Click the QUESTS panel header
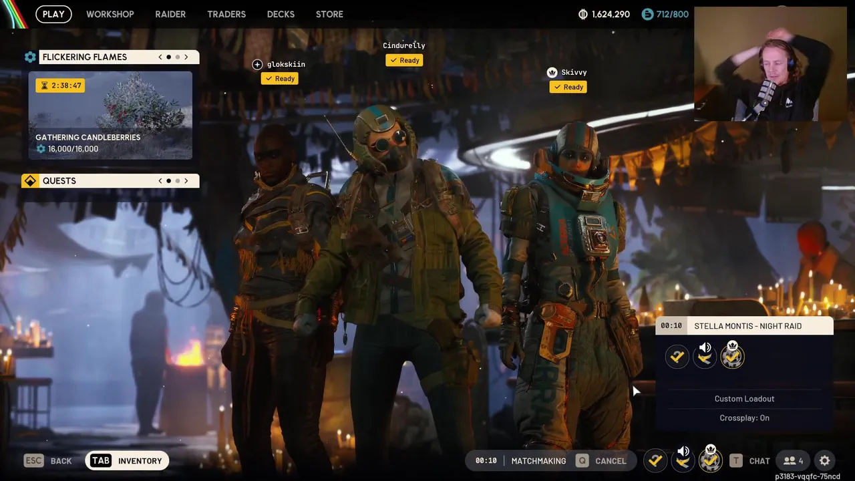This screenshot has height=481, width=855. click(x=110, y=180)
